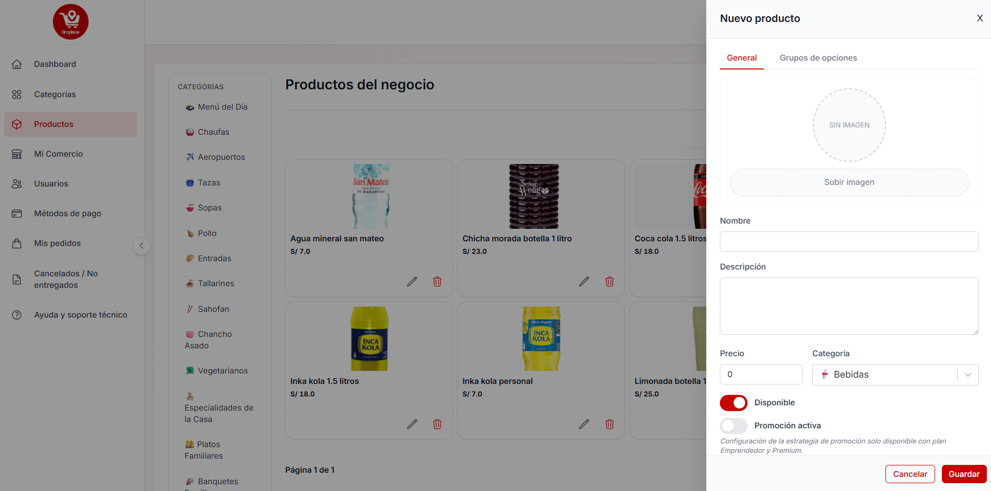Open Cancelados / No entregados menu item

click(x=71, y=279)
